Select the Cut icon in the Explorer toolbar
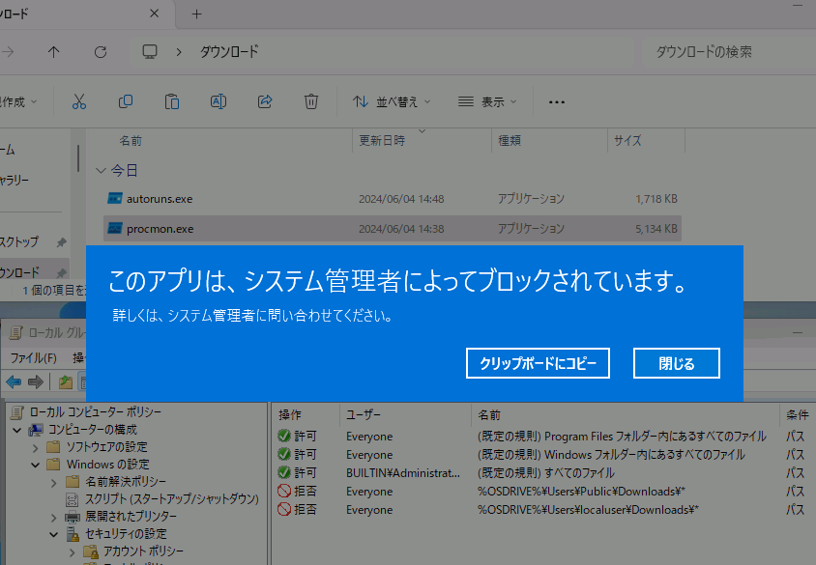The image size is (816, 565). 79,100
